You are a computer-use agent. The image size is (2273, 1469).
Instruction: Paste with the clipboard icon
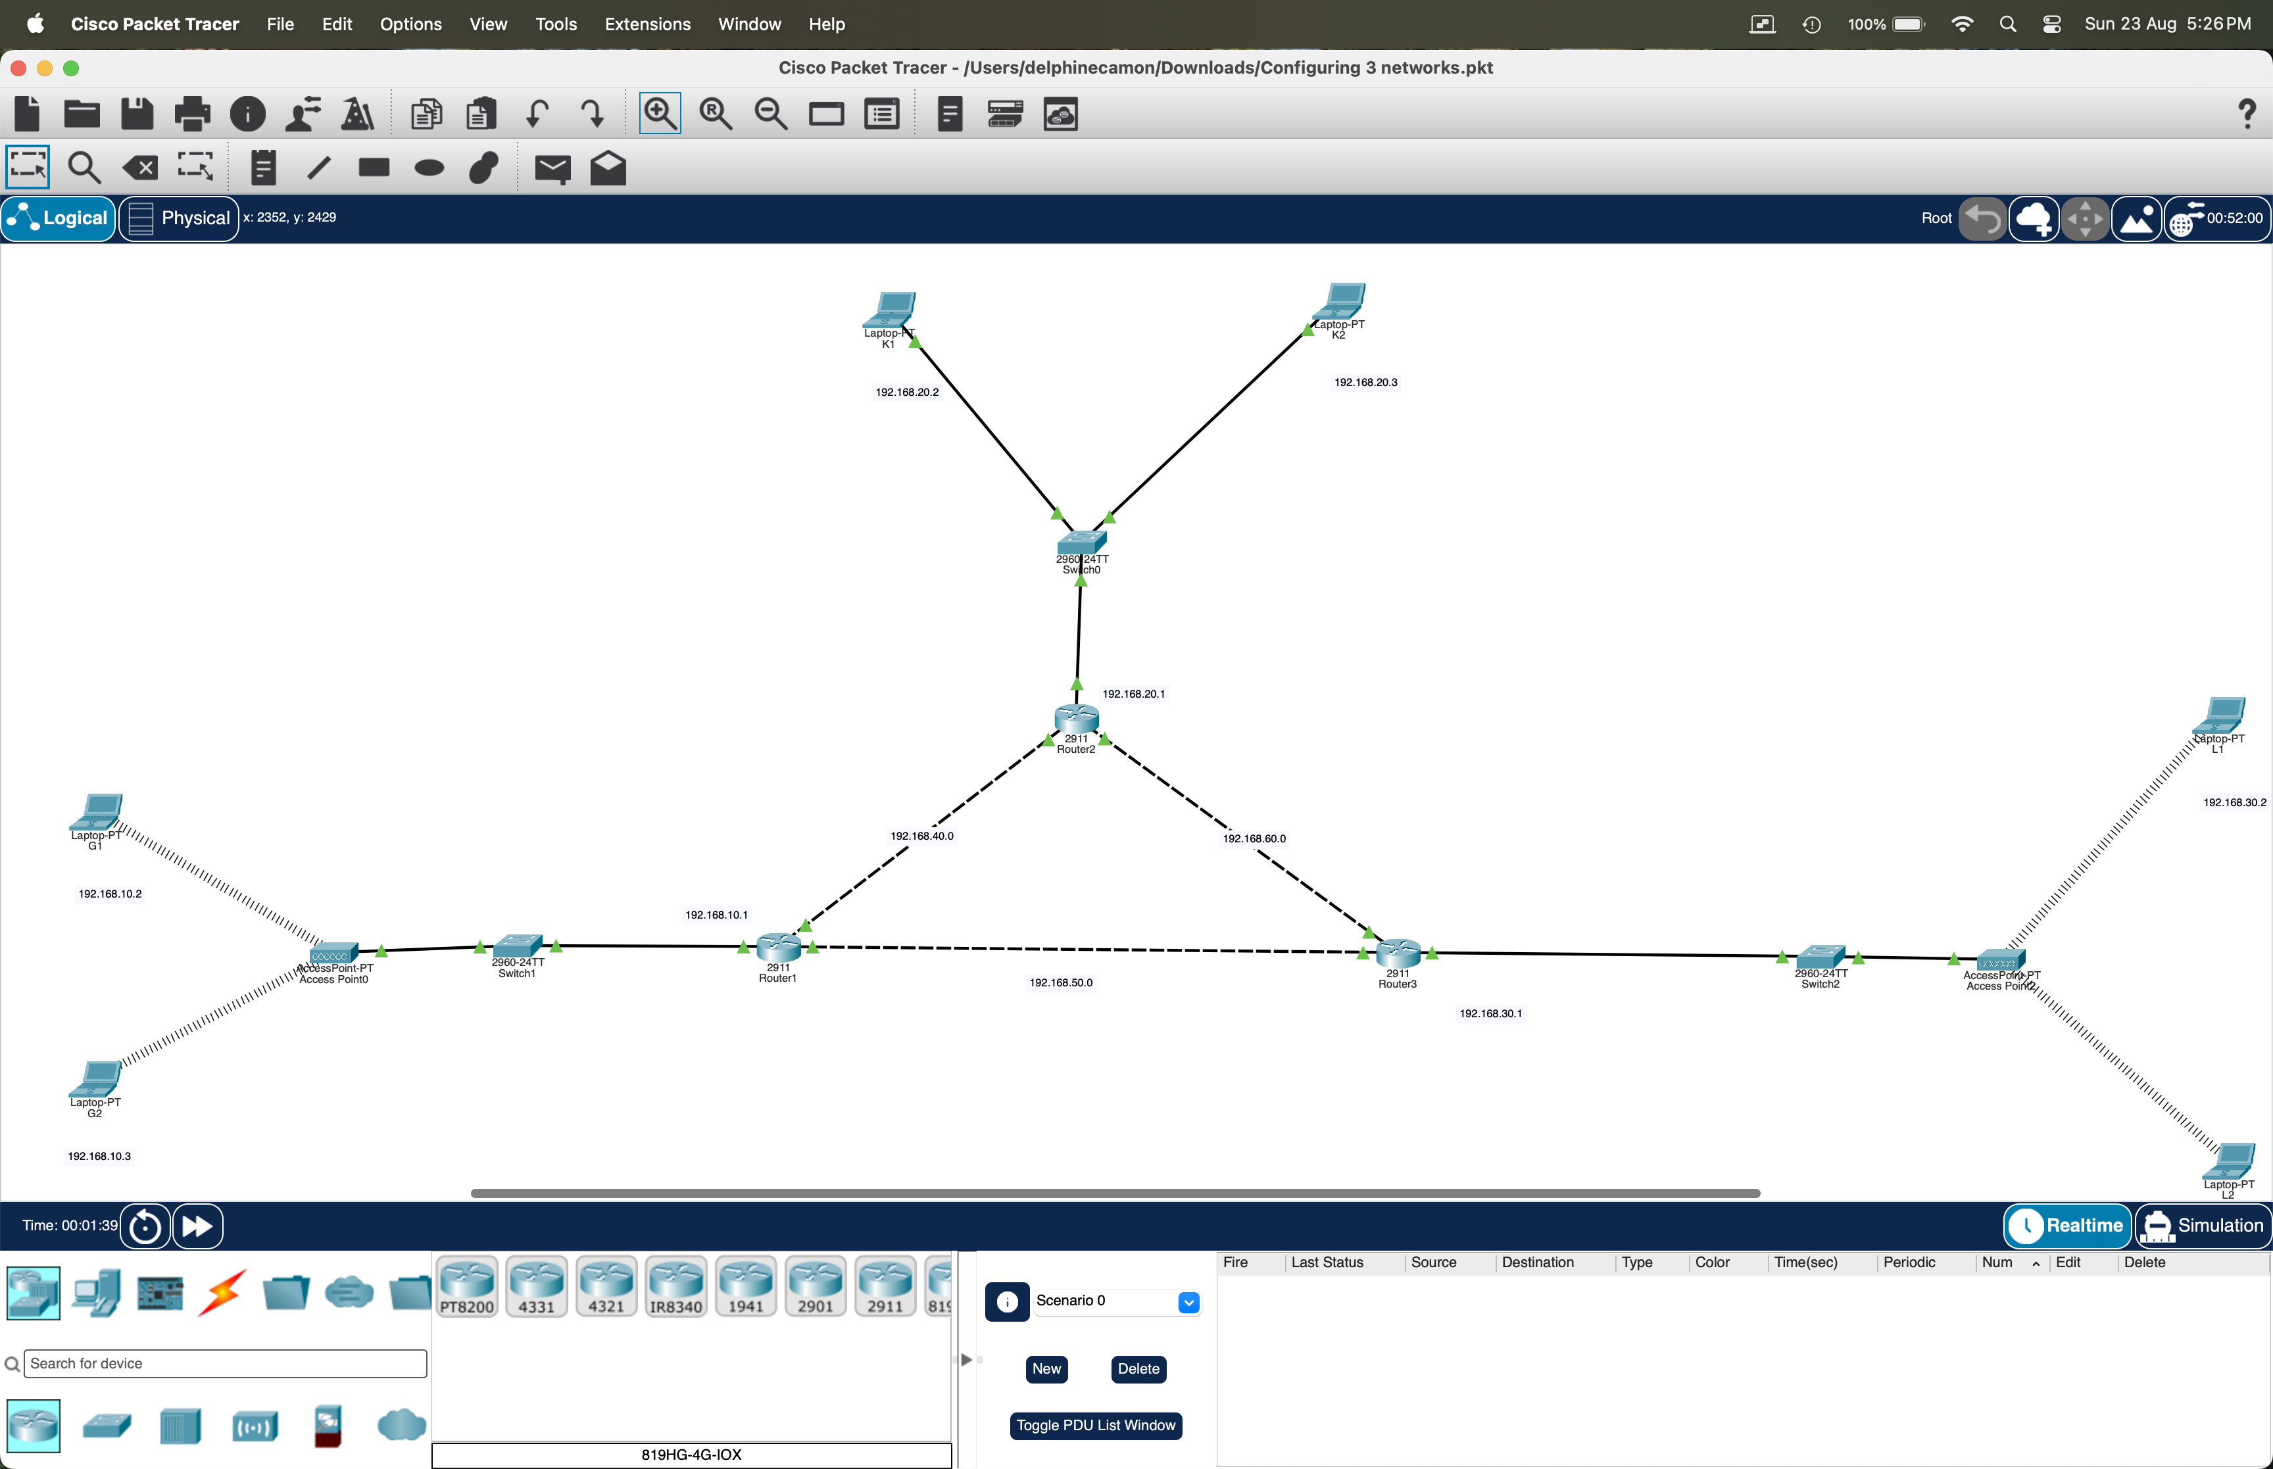pyautogui.click(x=481, y=114)
